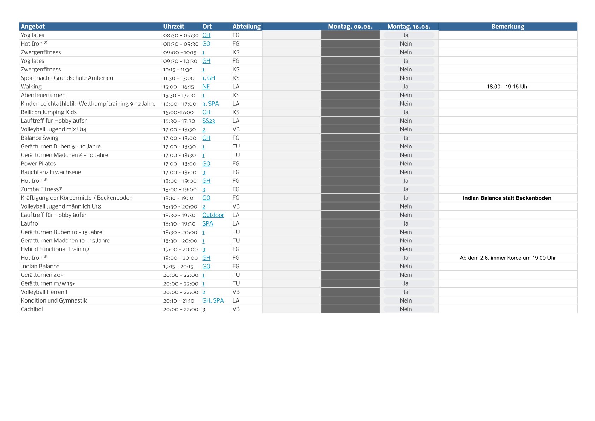Viewport: 595px width, 421px height.
Task: Select the 'Montag, 09.06.' column header
Action: pyautogui.click(x=350, y=27)
